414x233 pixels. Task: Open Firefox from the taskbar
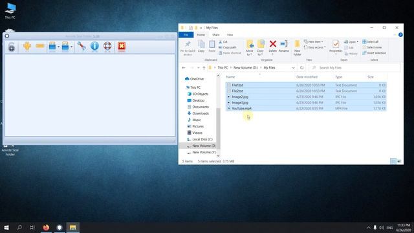[x=46, y=227]
